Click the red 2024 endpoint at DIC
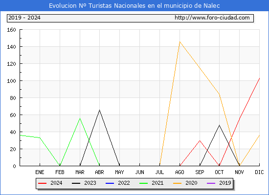 point(259,78)
